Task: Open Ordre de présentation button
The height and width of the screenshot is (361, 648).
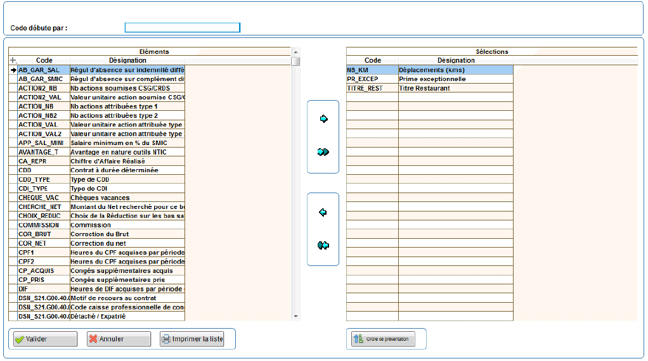Action: pos(383,339)
